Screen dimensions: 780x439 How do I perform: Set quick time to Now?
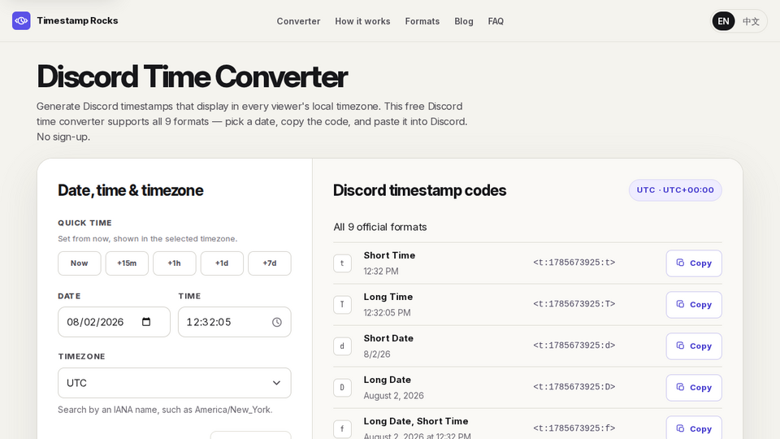[x=79, y=263]
